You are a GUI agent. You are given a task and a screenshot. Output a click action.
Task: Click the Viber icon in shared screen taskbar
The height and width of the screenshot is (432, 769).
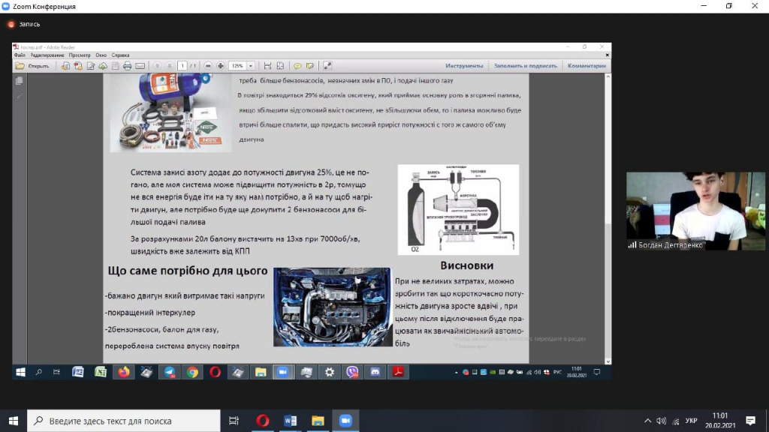pos(352,372)
